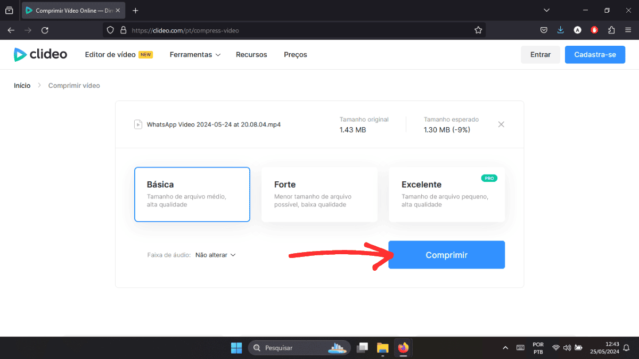Screen dimensions: 639x359
Task: Select the Forte compression option
Action: click(319, 194)
